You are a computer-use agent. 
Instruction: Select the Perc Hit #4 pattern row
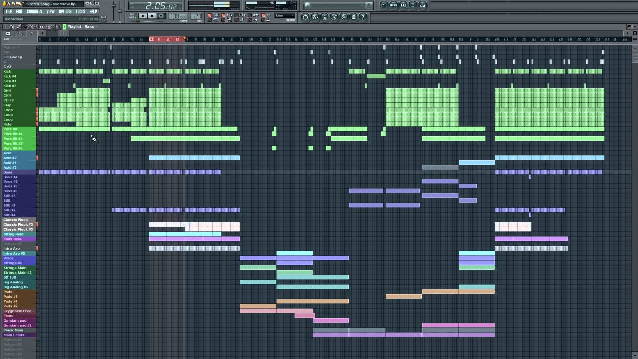point(18,134)
